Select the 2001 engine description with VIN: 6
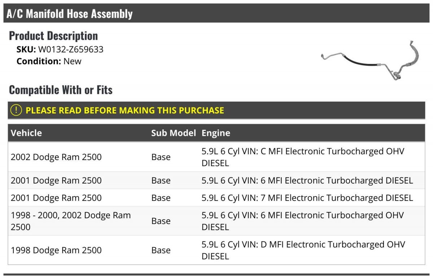 pyautogui.click(x=307, y=180)
